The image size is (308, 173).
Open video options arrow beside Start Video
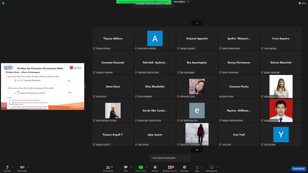(x=28, y=167)
